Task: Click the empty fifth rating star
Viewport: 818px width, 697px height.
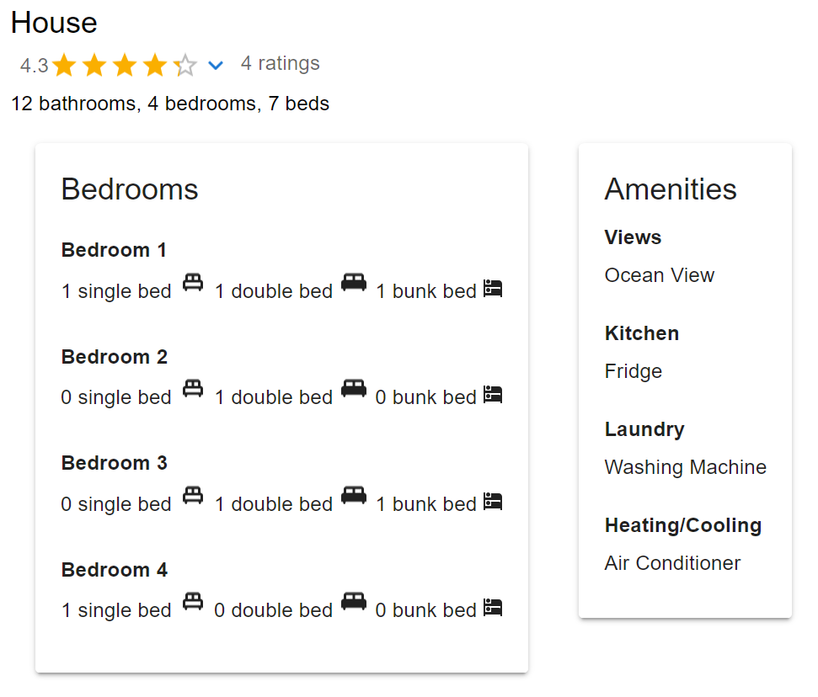Action: click(x=185, y=65)
